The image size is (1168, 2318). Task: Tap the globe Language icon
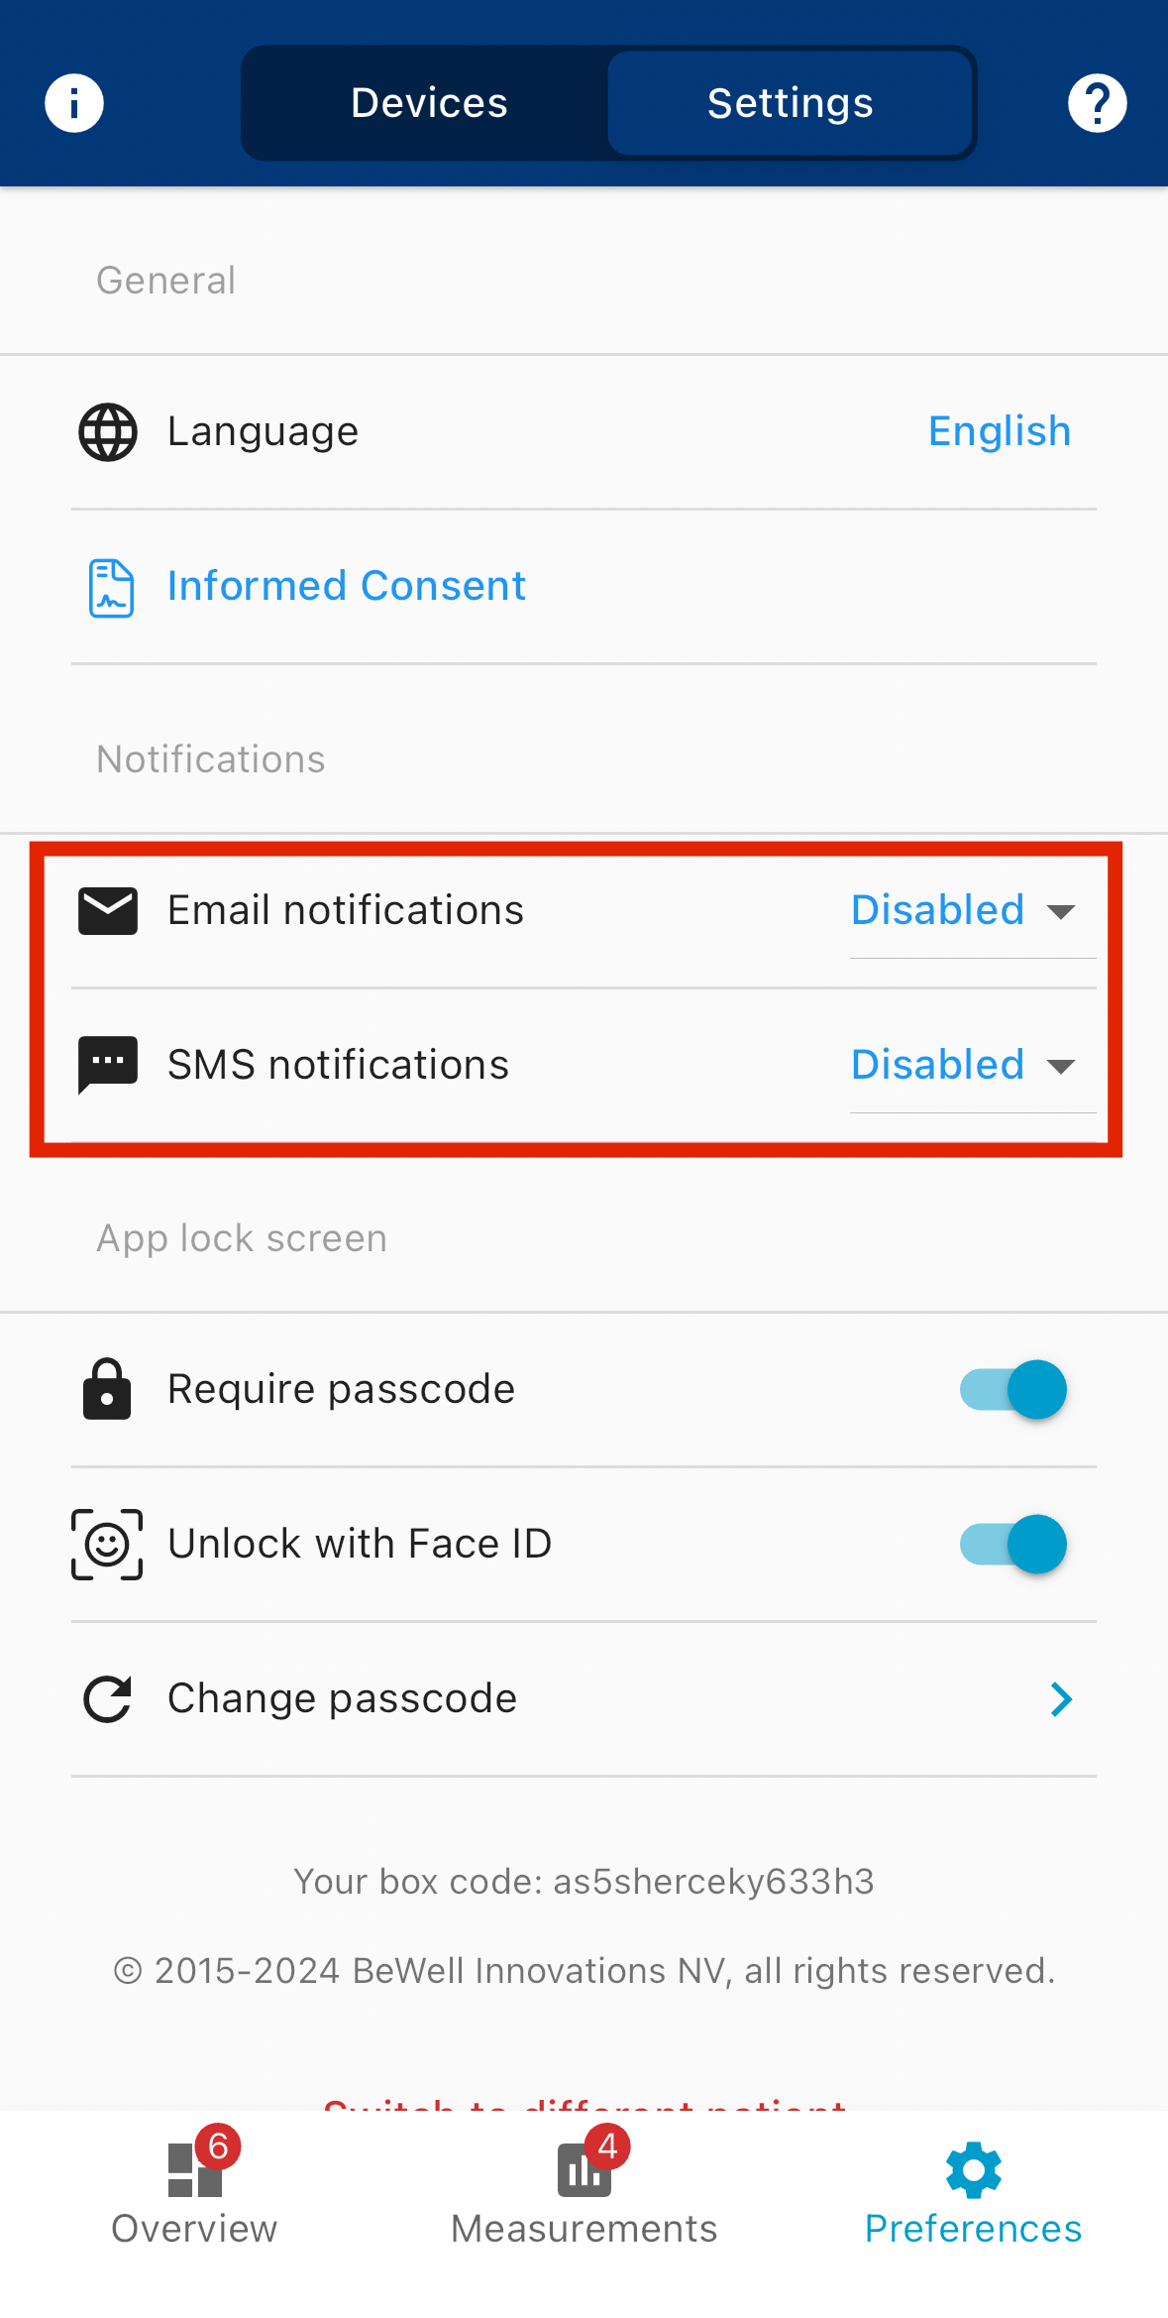108,432
